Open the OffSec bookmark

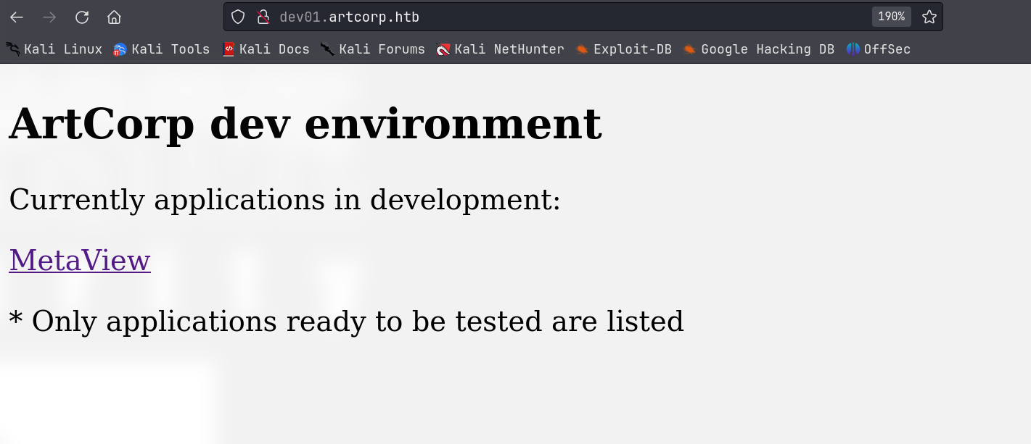[x=878, y=49]
